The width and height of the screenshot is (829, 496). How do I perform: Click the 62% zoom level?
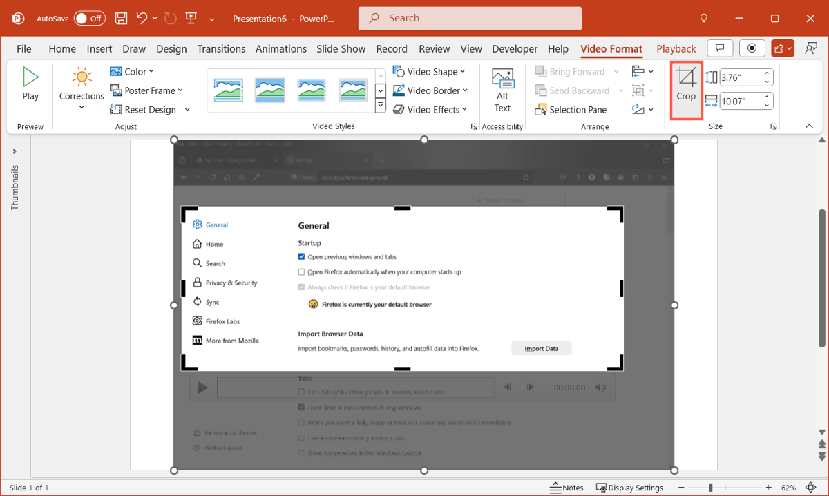pos(789,488)
